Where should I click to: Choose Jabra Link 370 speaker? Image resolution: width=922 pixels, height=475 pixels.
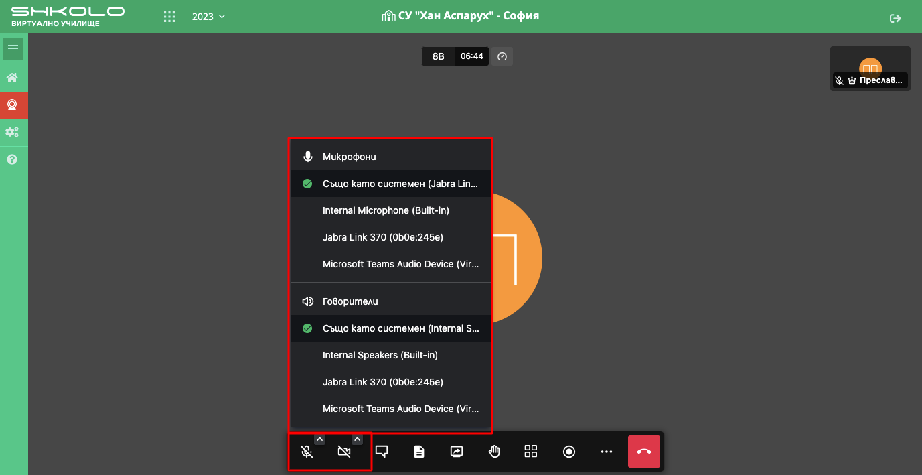coord(391,382)
